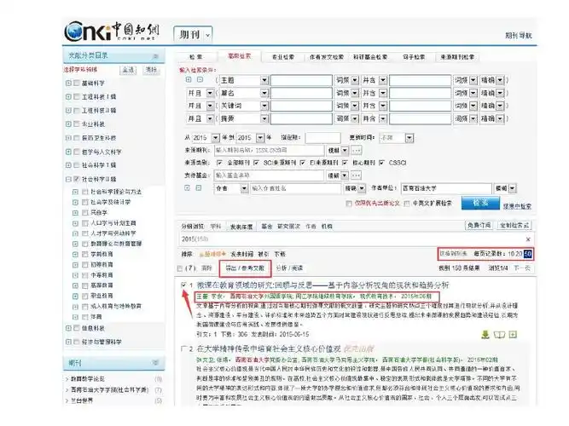Click the 全选 button
Screen dimensions: 569x426
pyautogui.click(x=128, y=70)
